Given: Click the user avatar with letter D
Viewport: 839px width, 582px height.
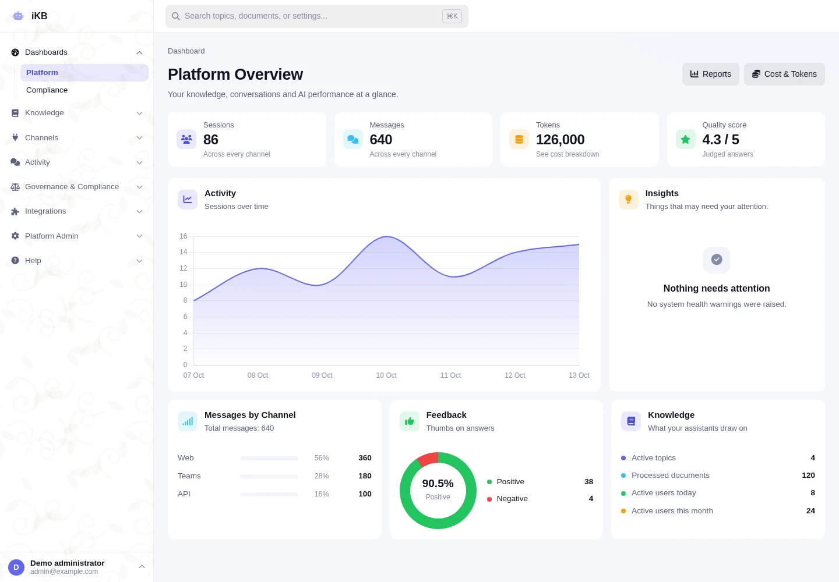Looking at the screenshot, I should (16, 567).
